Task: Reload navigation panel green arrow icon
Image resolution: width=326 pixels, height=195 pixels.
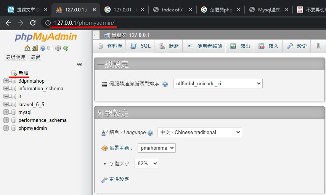Action: pyautogui.click(x=66, y=48)
